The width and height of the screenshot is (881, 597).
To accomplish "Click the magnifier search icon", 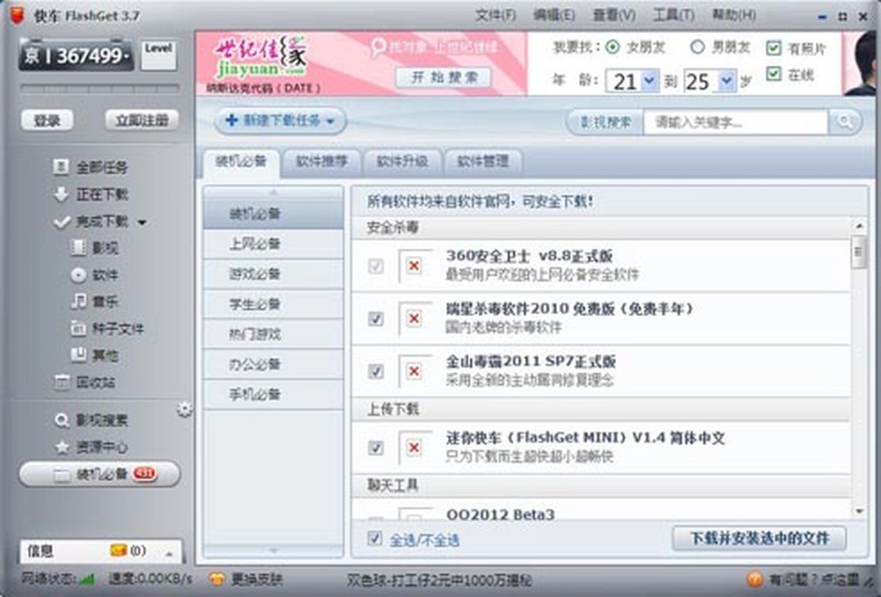I will click(844, 121).
